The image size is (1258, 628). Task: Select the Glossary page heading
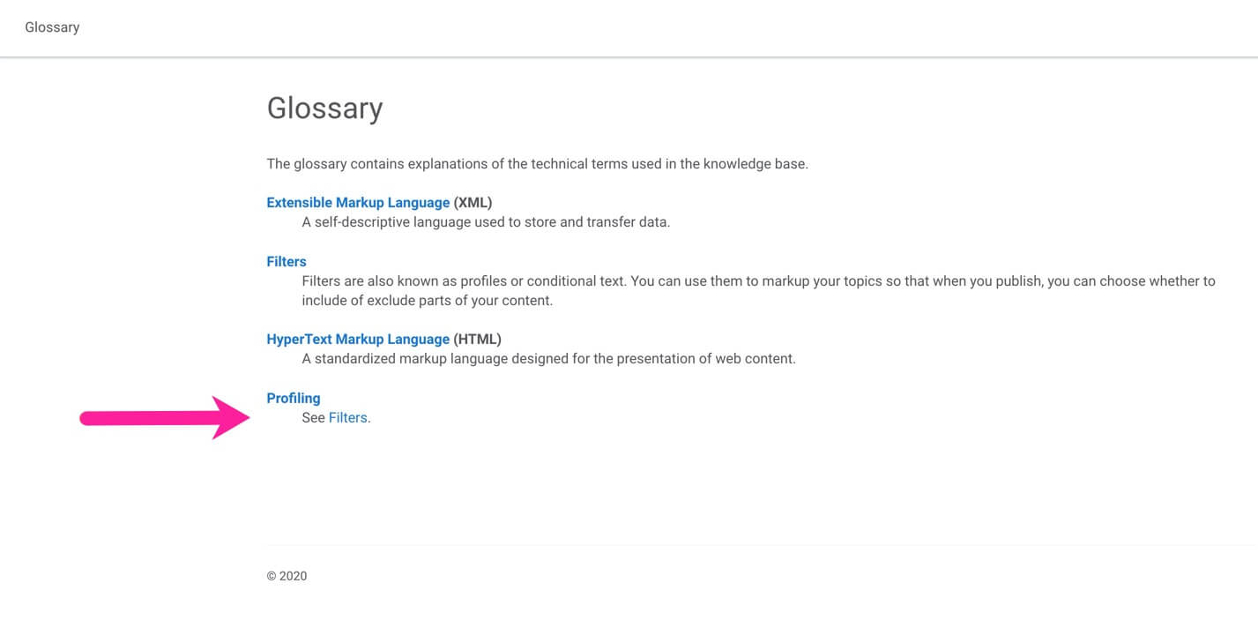[x=324, y=108]
